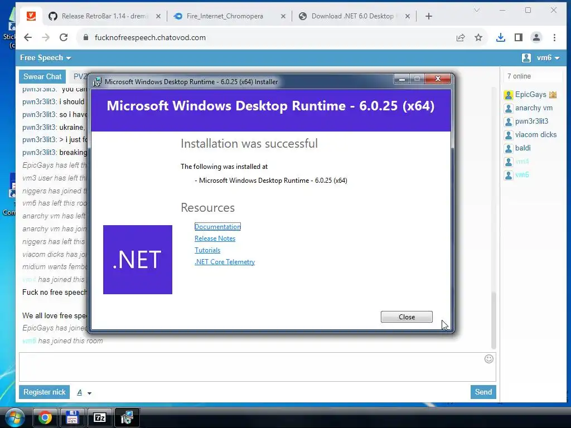Select user baldi in online list
571x428 pixels.
(522, 148)
